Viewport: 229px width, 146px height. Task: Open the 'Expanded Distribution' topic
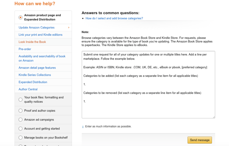[33, 82]
